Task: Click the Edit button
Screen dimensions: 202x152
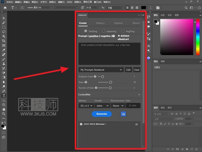Action: pyautogui.click(x=128, y=70)
